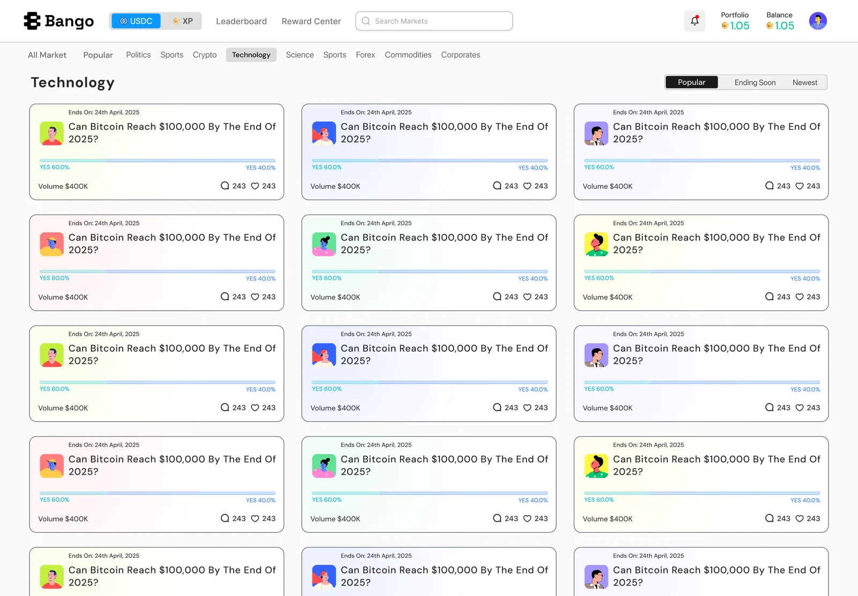View Balance value 1.05

click(784, 26)
